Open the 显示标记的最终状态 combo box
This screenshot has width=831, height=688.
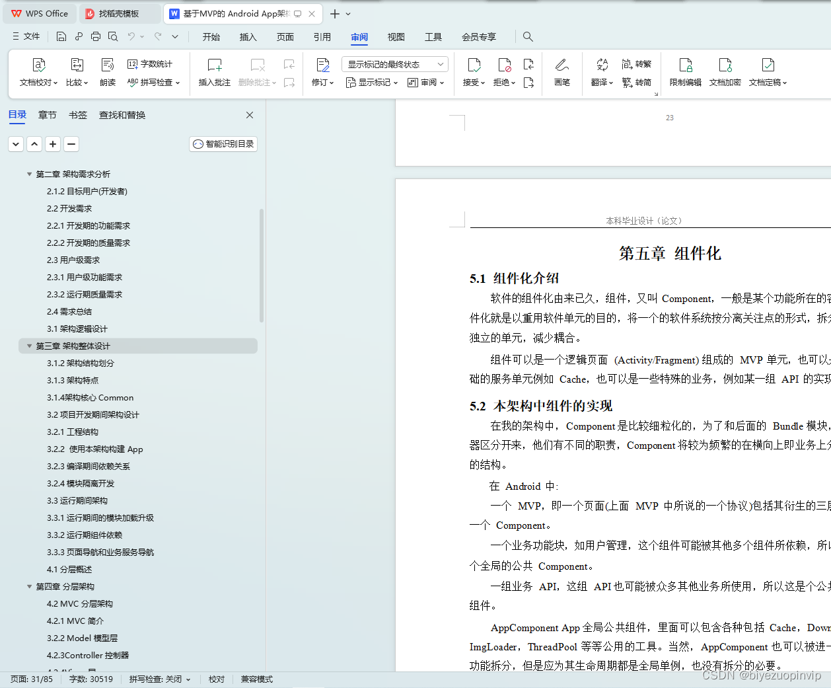click(x=395, y=64)
